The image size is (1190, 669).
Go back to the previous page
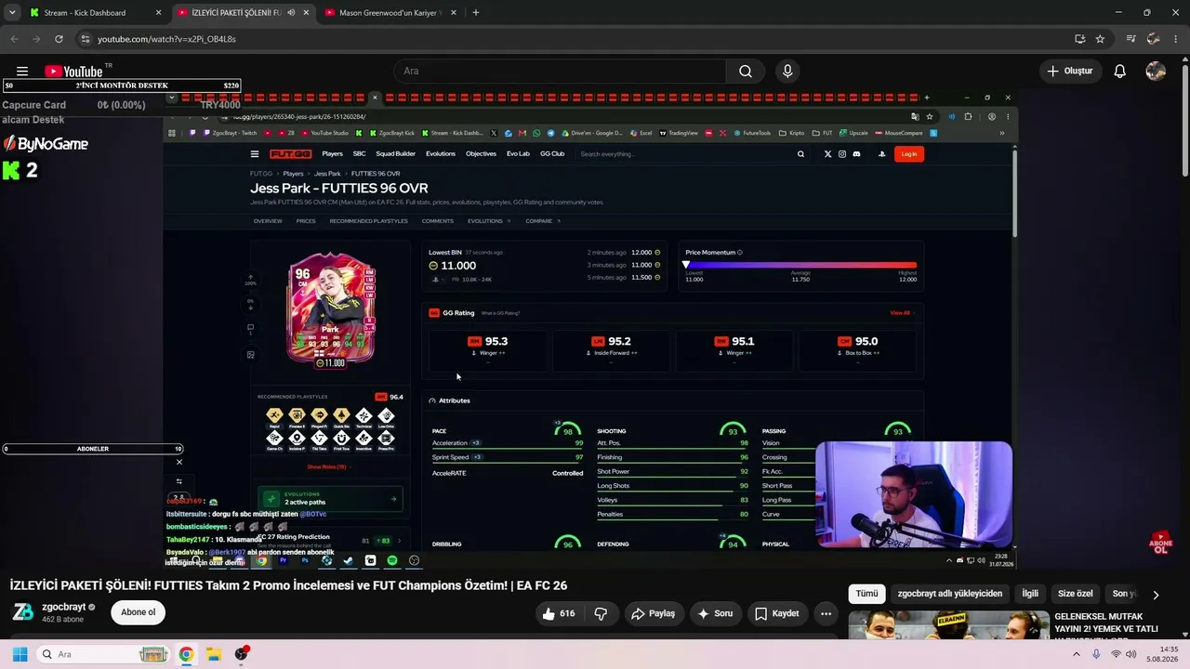tap(14, 39)
